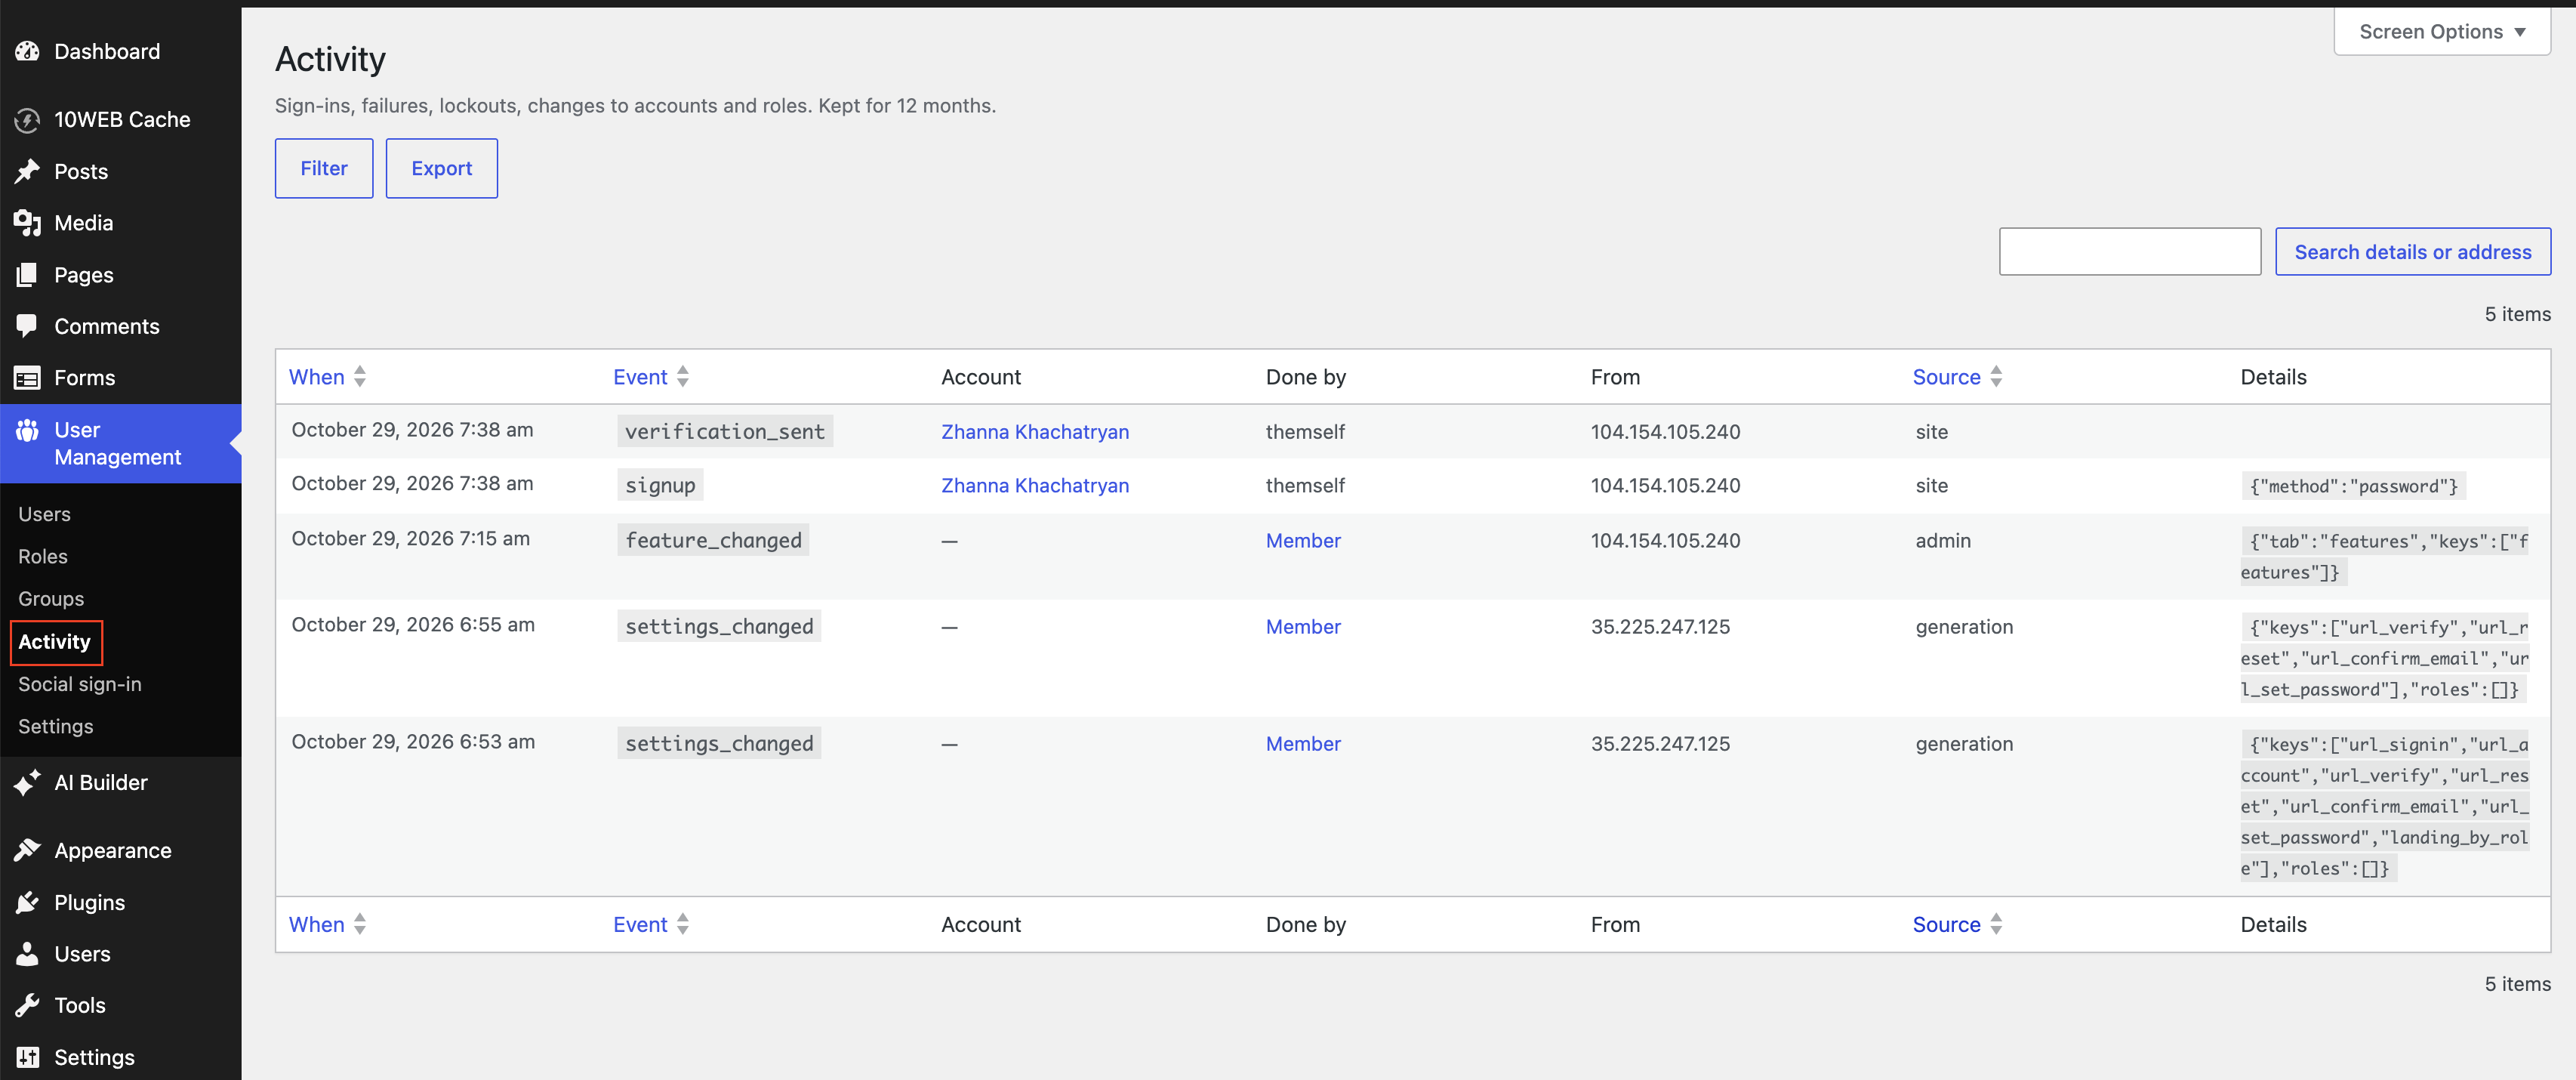
Task: Click the feature_changed event tag
Action: [x=713, y=540]
